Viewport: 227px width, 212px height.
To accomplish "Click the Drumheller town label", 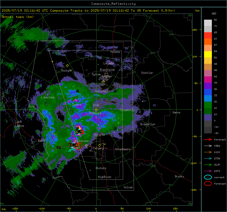I will 148,124.
